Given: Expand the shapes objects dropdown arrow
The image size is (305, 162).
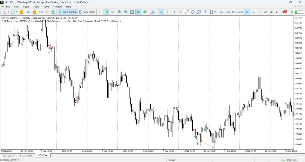Looking at the screenshot, I should 215,12.
